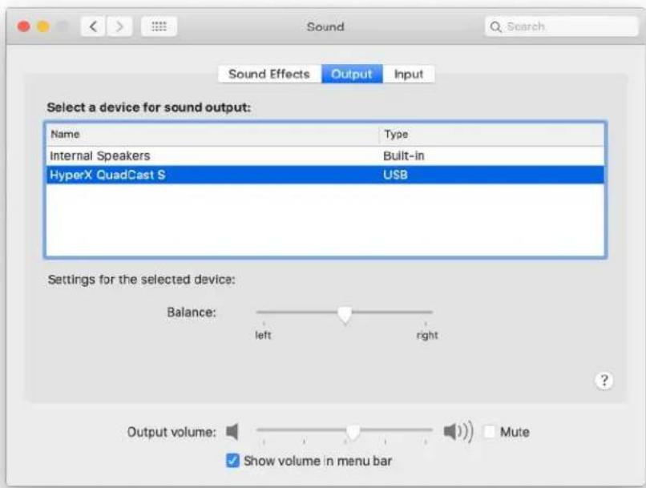Click the Balance slider thumb
The image size is (646, 488).
pos(345,314)
